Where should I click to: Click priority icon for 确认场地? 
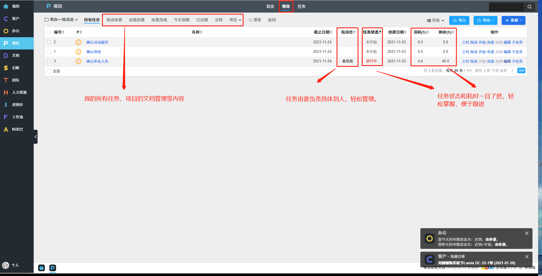pyautogui.click(x=78, y=52)
